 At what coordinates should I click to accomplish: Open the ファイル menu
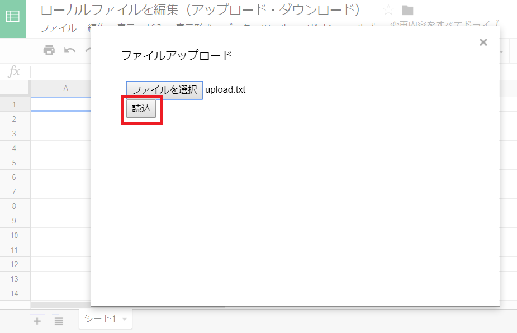(58, 28)
